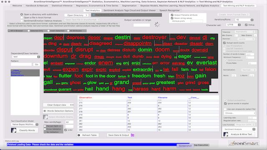The image size is (267, 150).
Task: Click the Observation column header
Action: 86,97
